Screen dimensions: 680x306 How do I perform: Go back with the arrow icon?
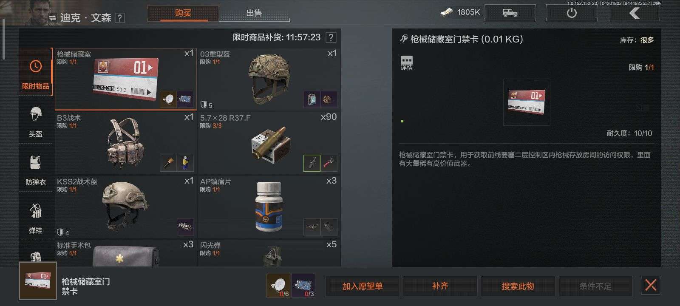click(x=634, y=13)
